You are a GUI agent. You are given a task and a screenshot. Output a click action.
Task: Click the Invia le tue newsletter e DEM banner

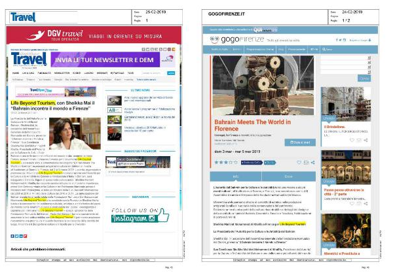pos(113,59)
